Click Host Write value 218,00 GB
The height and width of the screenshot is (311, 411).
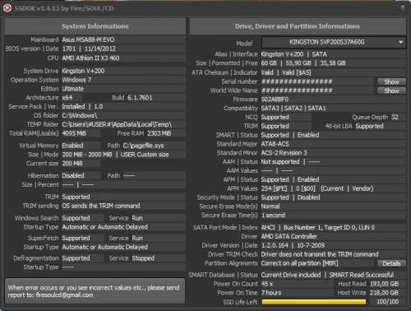click(384, 293)
